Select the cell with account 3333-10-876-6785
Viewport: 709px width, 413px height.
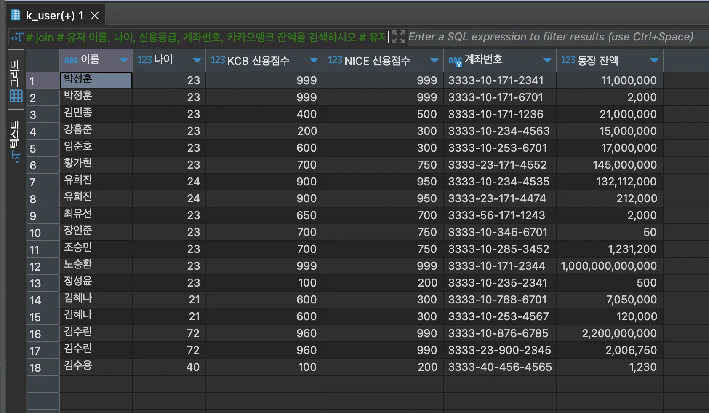pyautogui.click(x=498, y=333)
